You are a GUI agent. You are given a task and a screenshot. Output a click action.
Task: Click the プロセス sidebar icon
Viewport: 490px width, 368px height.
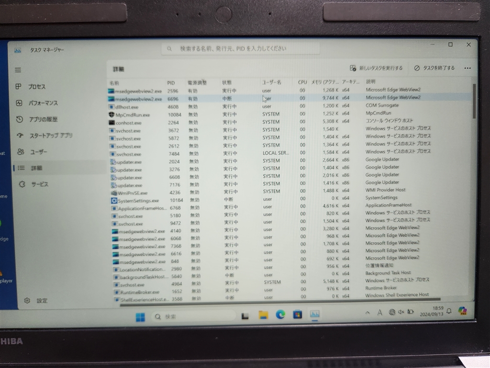click(x=19, y=86)
